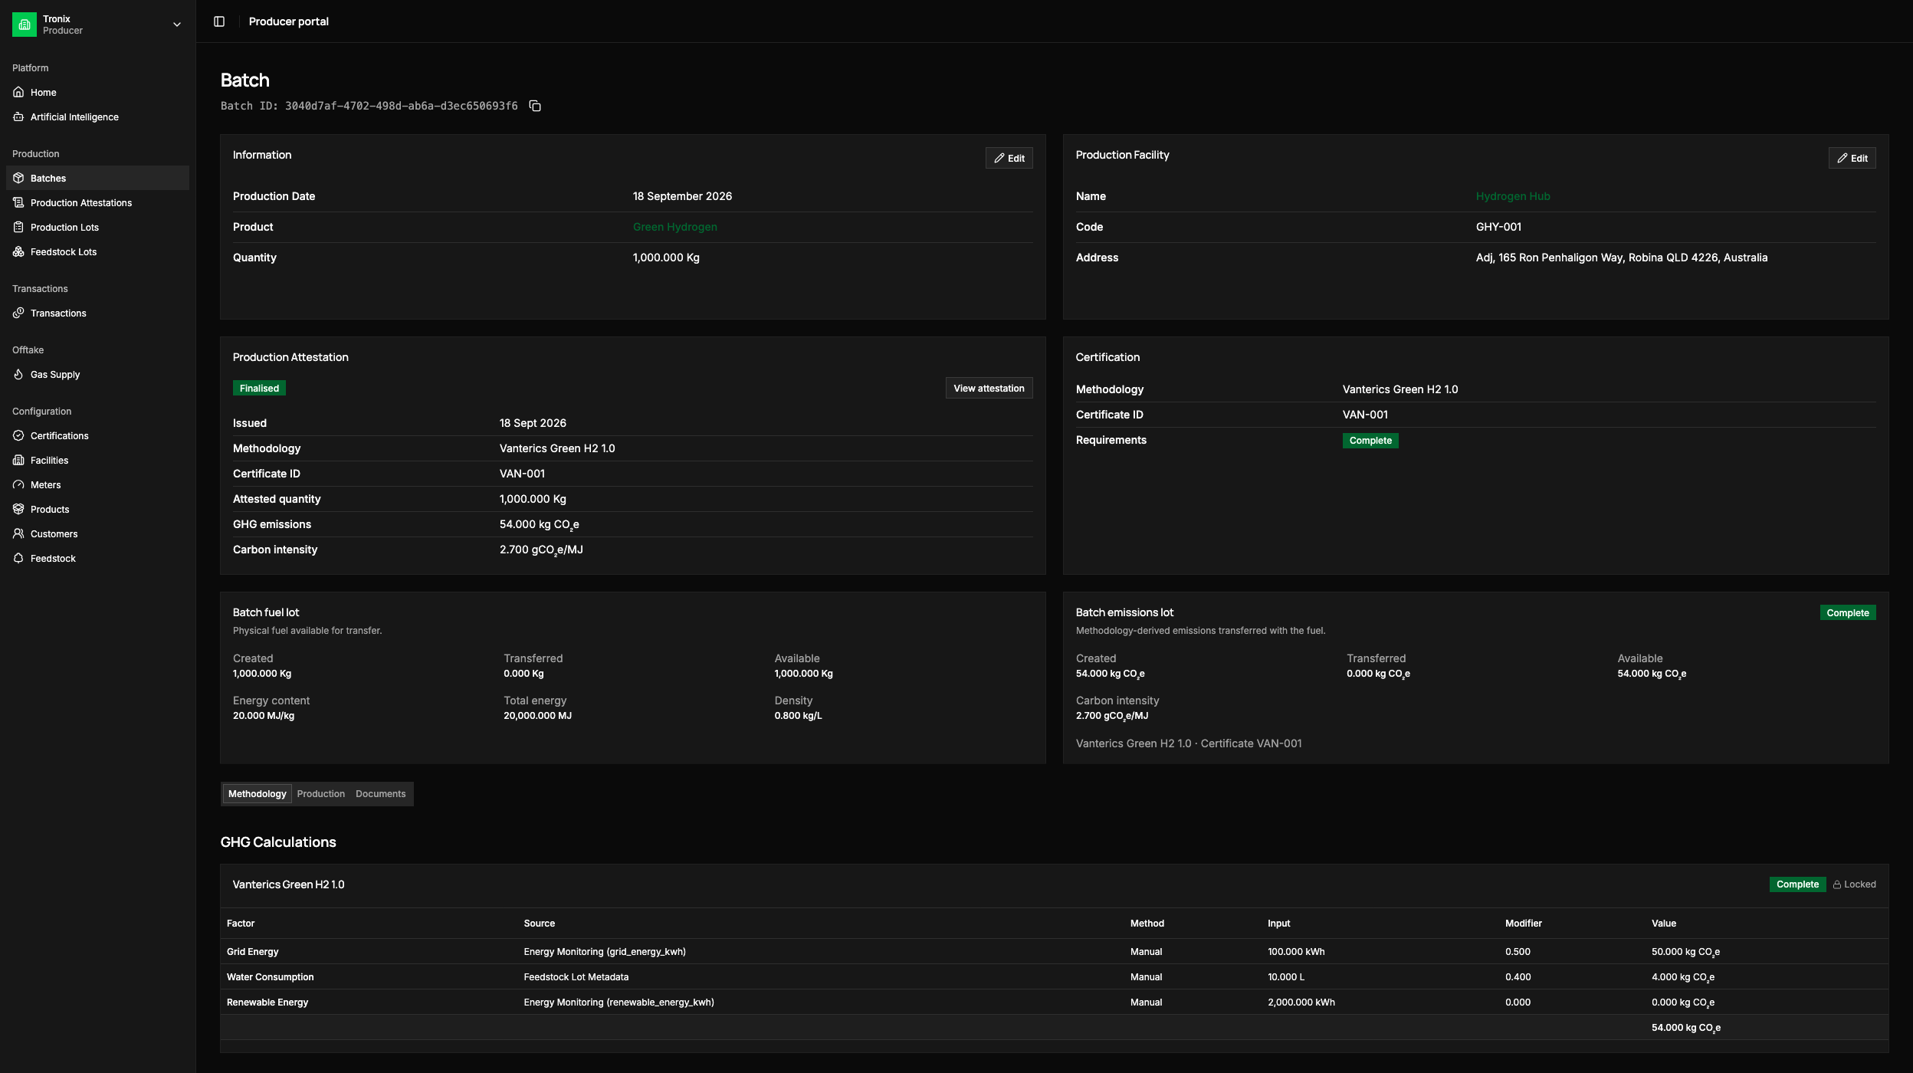
Task: Open the Facilities building icon
Action: (18, 460)
